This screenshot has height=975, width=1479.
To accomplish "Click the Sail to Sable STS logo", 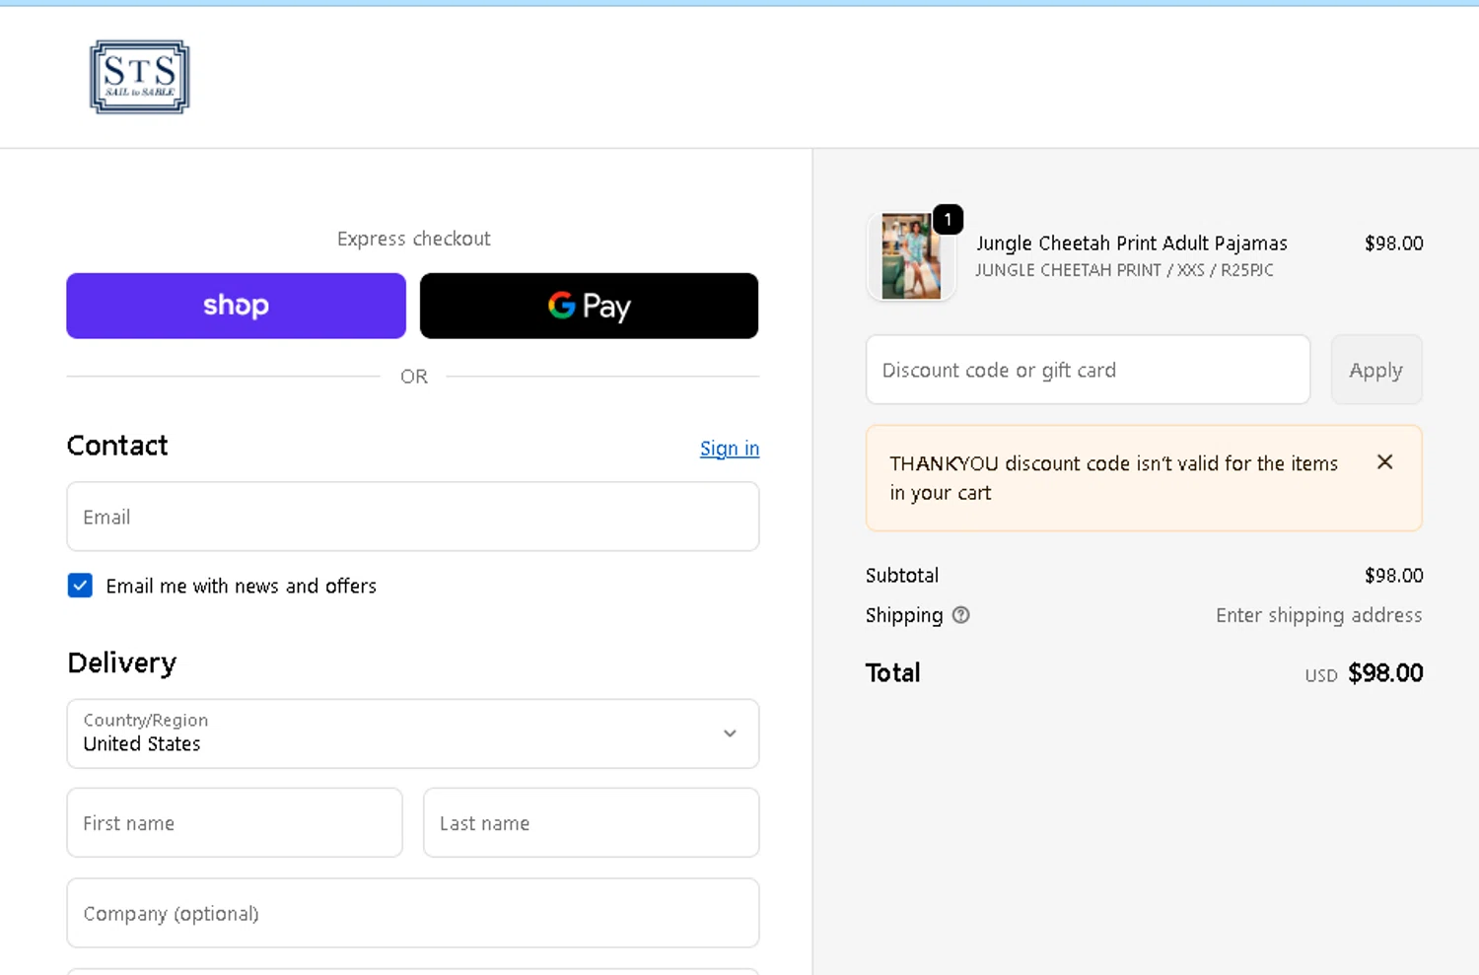I will click(x=139, y=77).
